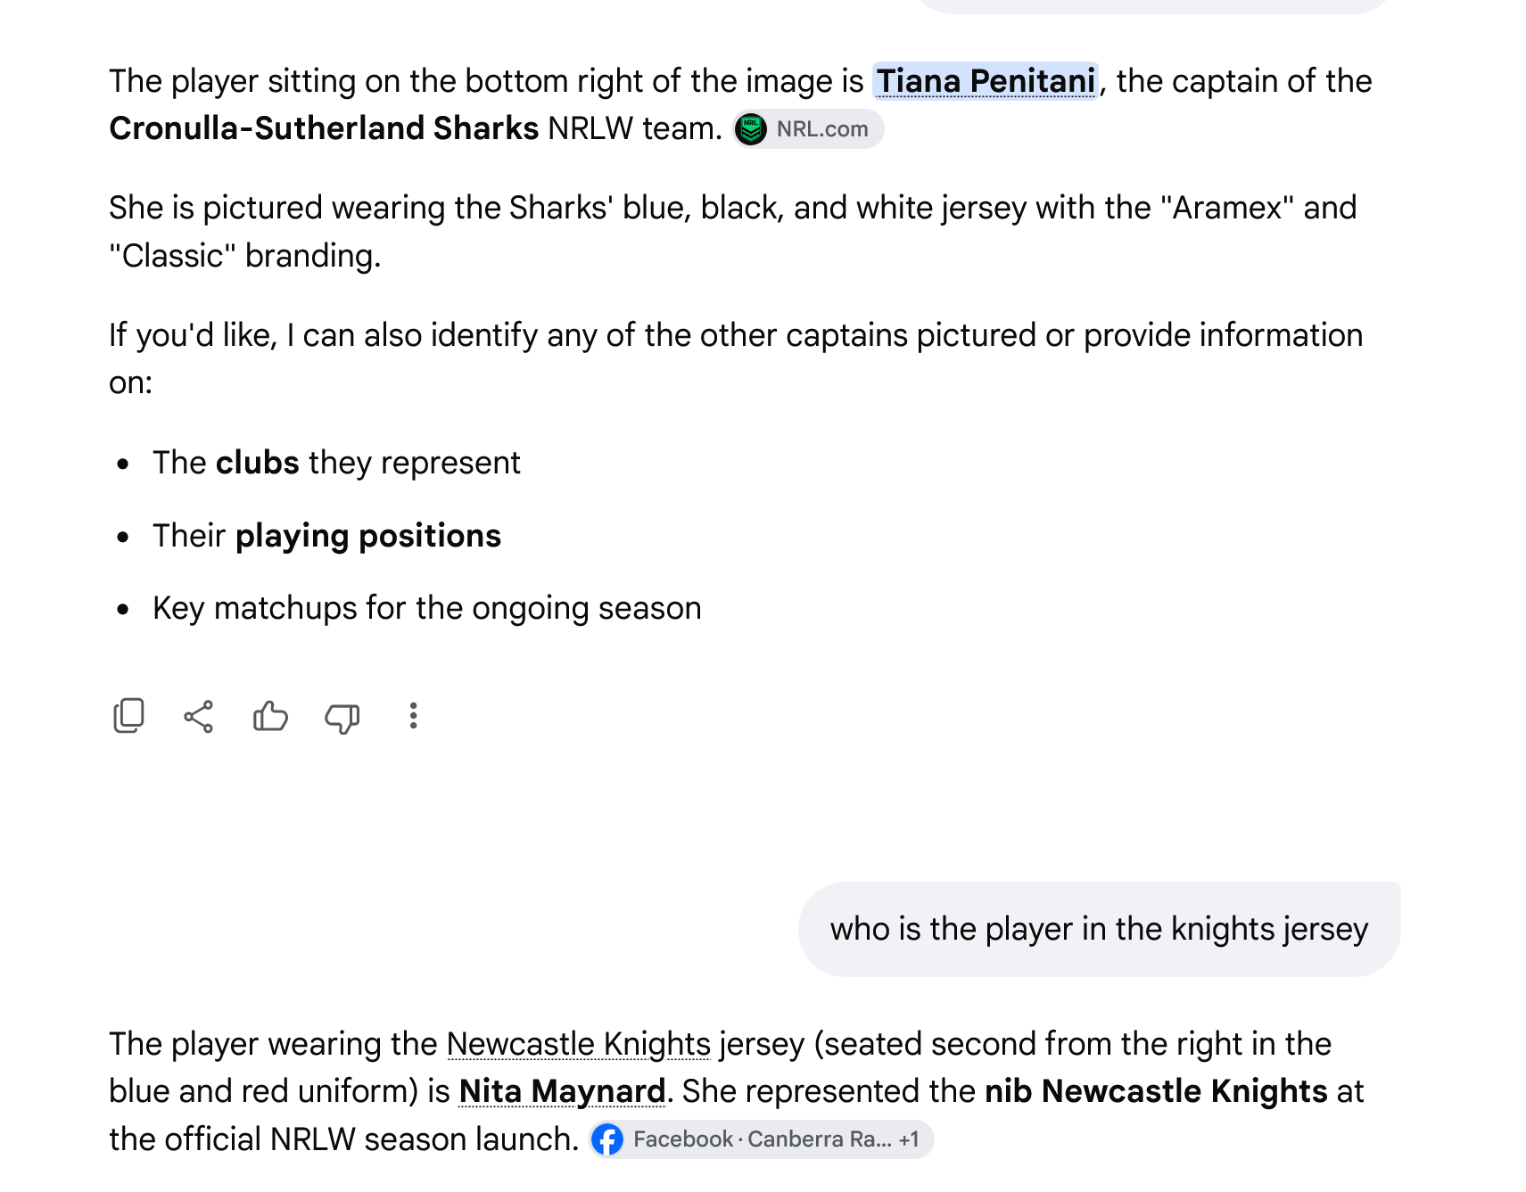This screenshot has width=1526, height=1192.
Task: Give the response a thumbs up
Action: (x=270, y=716)
